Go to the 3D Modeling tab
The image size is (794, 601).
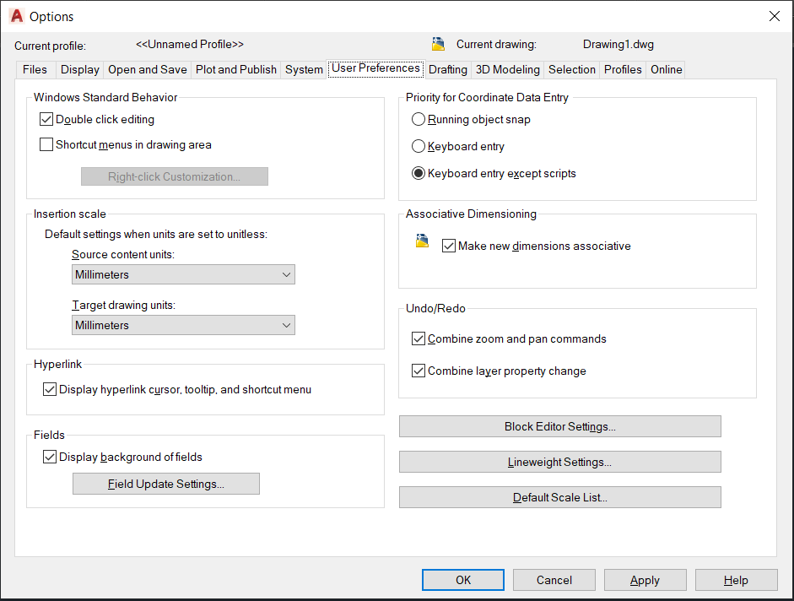click(507, 70)
